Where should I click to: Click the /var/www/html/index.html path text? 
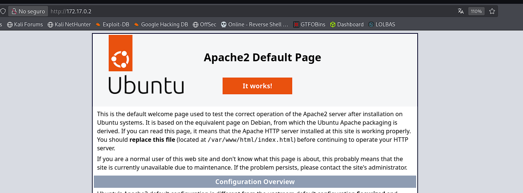point(251,140)
